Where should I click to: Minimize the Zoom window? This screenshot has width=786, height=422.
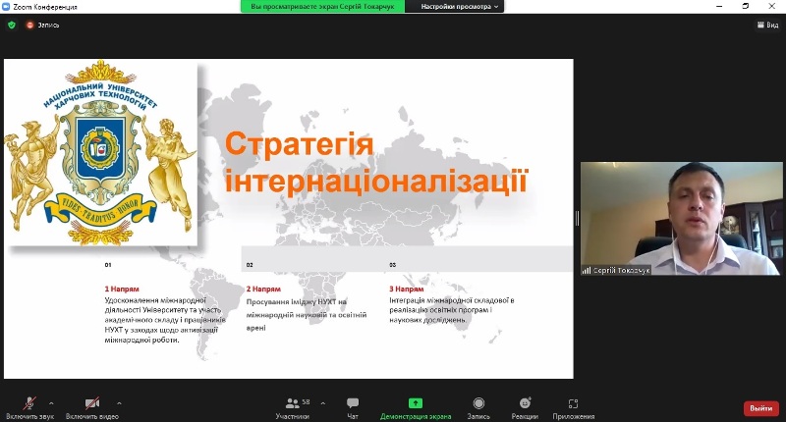(719, 7)
